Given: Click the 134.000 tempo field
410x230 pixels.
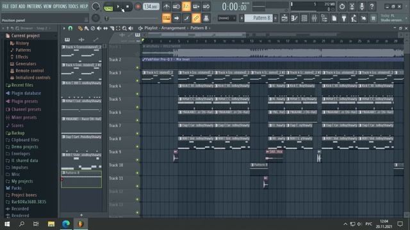Looking at the screenshot, I should pos(151,6).
